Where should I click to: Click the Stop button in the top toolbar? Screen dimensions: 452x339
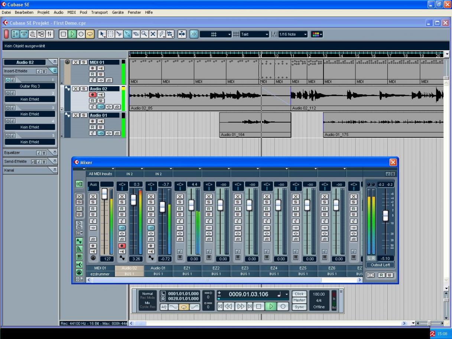[64, 34]
